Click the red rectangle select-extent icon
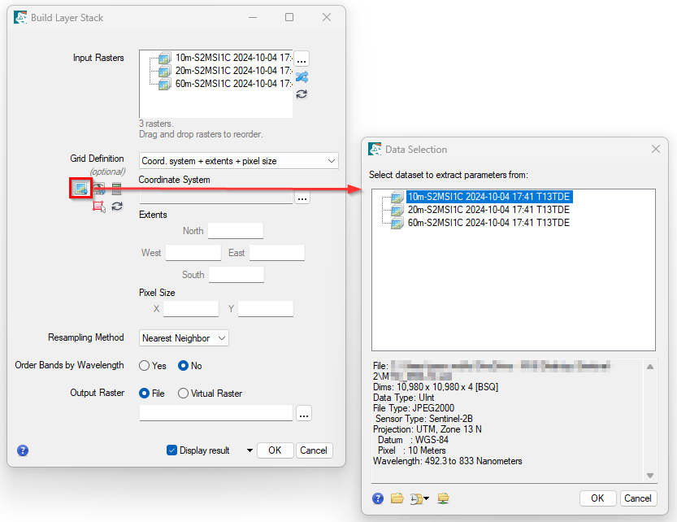677x522 pixels. click(99, 207)
